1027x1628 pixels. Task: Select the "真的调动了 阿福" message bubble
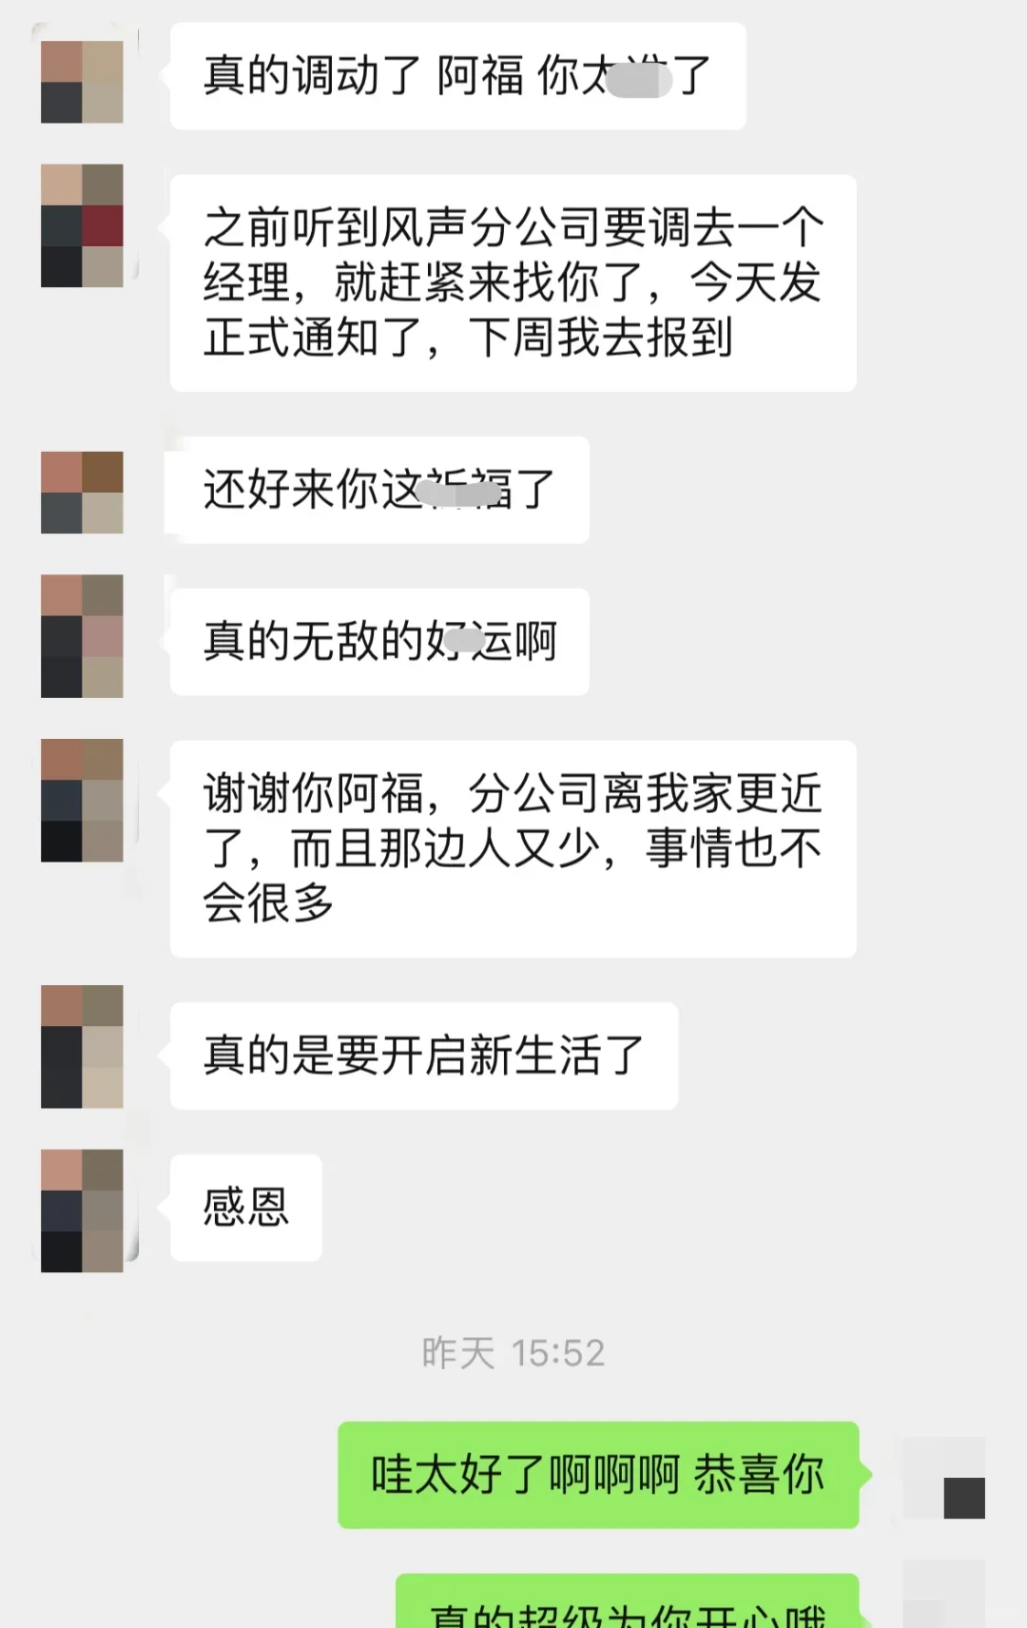[457, 76]
